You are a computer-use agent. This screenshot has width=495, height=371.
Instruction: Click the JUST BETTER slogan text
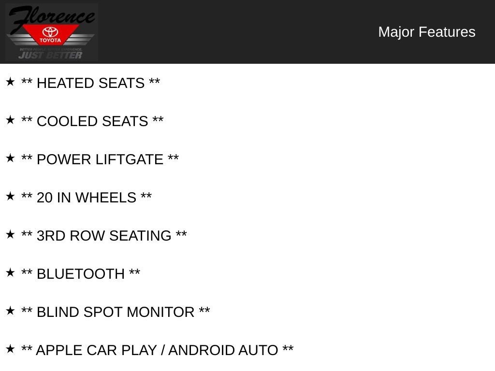(50, 55)
